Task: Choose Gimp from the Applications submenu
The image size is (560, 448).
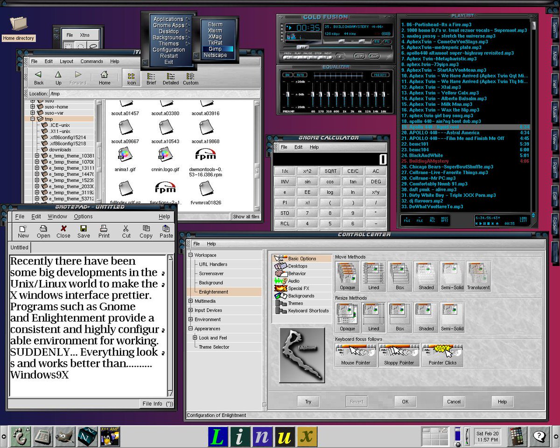Action: (x=215, y=49)
